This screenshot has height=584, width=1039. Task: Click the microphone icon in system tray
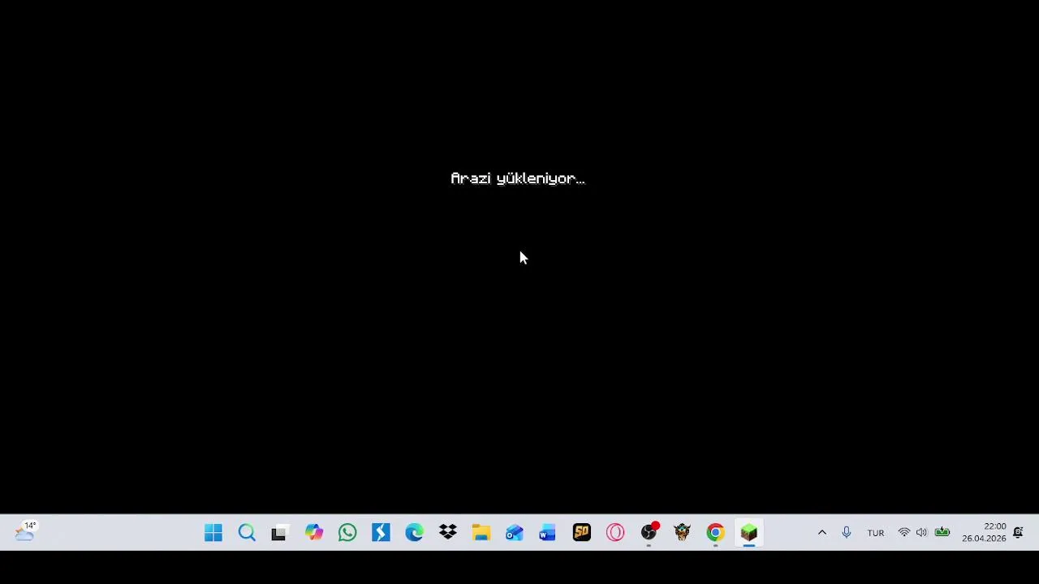click(847, 533)
